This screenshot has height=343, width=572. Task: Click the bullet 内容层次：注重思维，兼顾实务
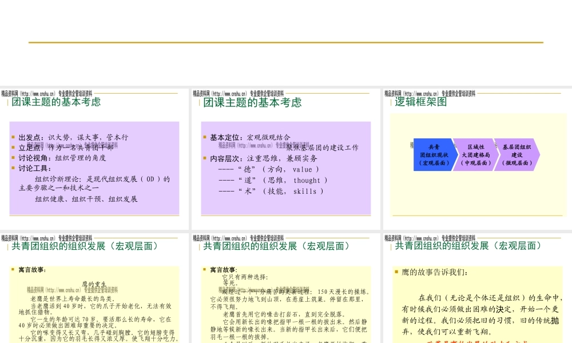(264, 158)
